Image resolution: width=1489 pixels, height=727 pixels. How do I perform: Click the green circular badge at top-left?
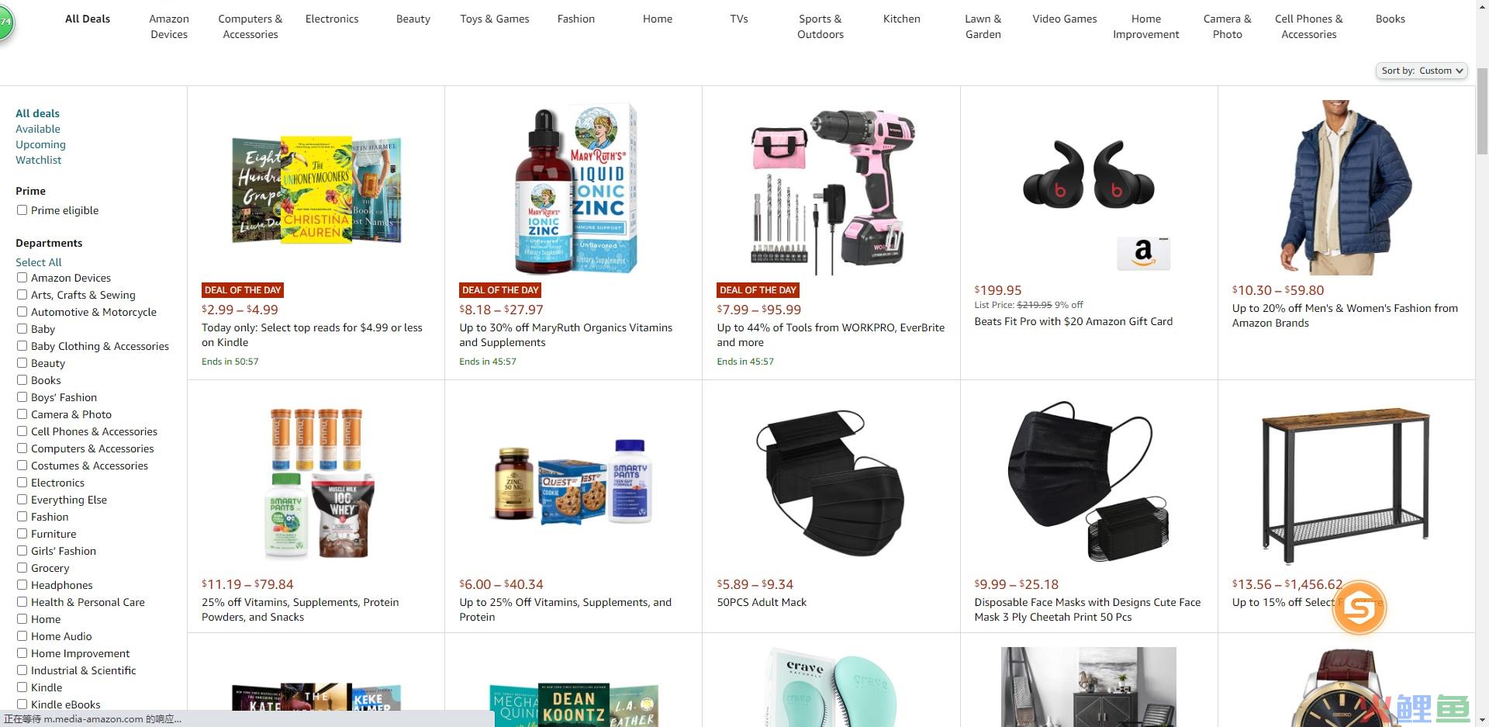[x=6, y=23]
